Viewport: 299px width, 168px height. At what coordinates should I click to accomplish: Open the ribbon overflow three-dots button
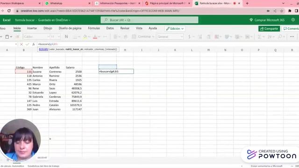coord(292,36)
